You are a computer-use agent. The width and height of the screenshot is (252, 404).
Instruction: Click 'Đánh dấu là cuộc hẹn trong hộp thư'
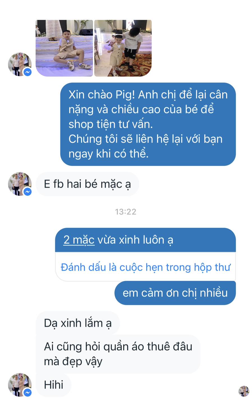145,267
